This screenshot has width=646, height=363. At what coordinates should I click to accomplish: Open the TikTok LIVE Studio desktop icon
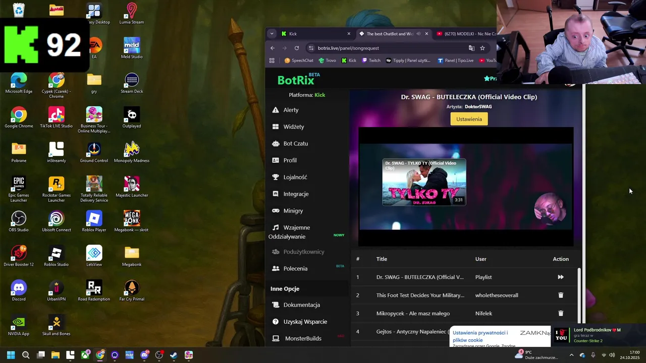click(x=56, y=118)
